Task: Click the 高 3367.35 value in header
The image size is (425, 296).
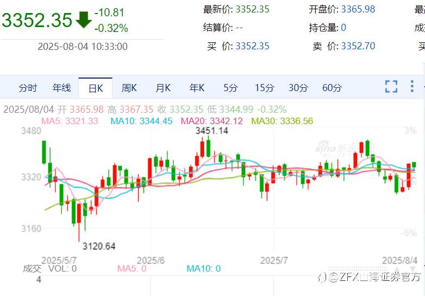Action: (136, 110)
